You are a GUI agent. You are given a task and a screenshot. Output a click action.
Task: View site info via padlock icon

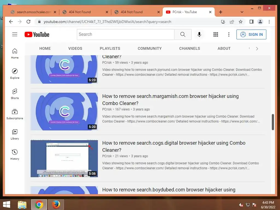39,22
